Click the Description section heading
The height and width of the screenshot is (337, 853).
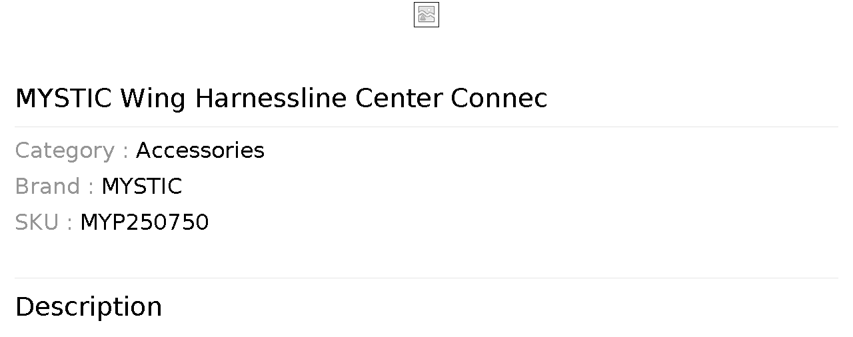tap(89, 307)
